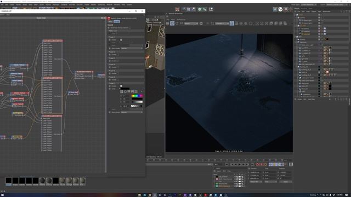Enable the Layer 4 Enable checkbox
Viewport: 351px width, 197px height.
(118, 67)
